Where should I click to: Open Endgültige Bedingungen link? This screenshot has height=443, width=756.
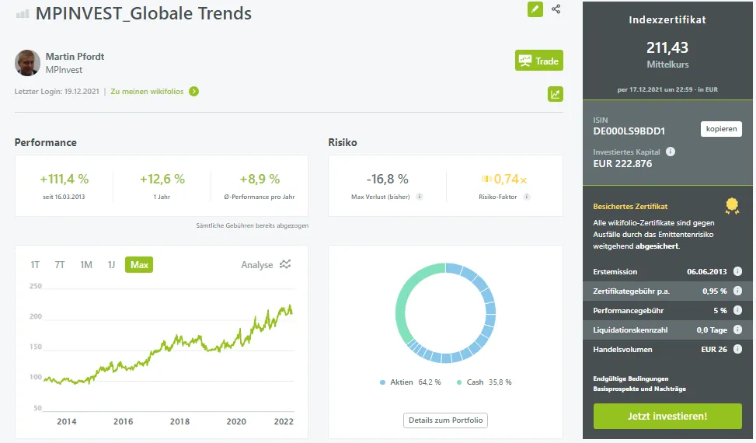point(631,378)
